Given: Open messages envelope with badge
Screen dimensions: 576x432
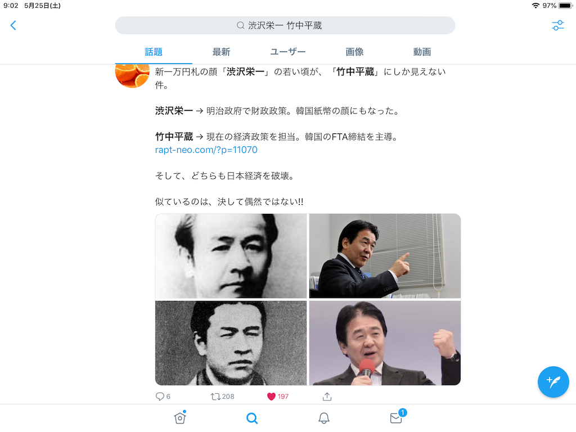Looking at the screenshot, I should [x=396, y=418].
